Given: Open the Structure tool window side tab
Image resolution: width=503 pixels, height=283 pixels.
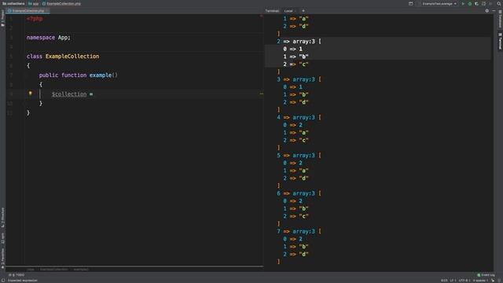Looking at the screenshot, I should point(2,218).
